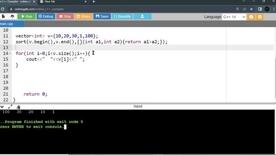Download the code file
This screenshot has height=155, width=276.
(142, 16)
